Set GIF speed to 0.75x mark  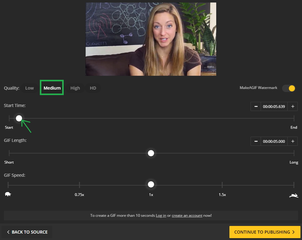tap(79, 185)
